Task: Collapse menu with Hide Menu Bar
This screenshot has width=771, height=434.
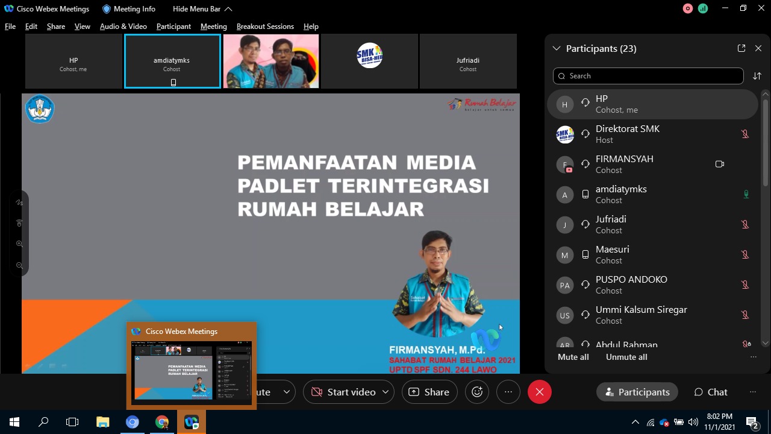Action: pyautogui.click(x=202, y=9)
